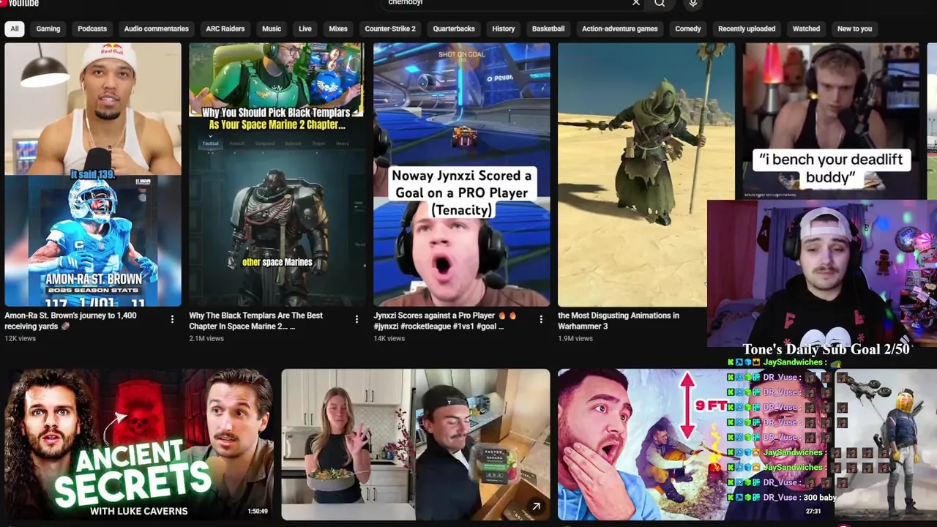Start voice search with the microphone icon
The width and height of the screenshot is (937, 527).
click(693, 3)
